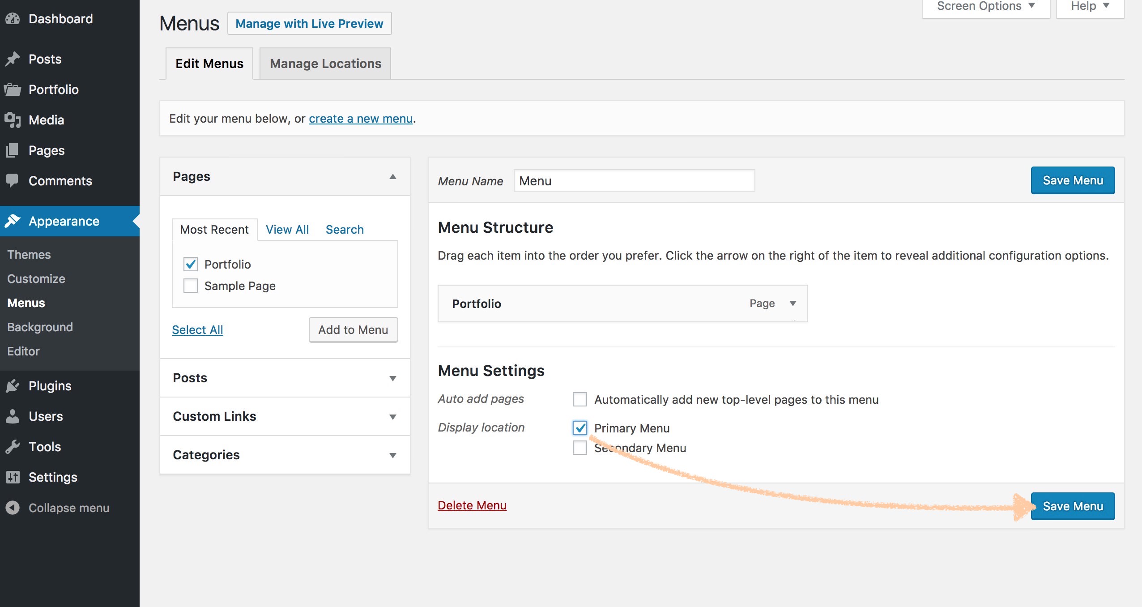Viewport: 1142px width, 607px height.
Task: Expand the Posts panel arrow
Action: tap(393, 378)
